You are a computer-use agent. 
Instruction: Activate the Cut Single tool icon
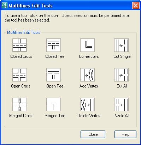pos(121,45)
